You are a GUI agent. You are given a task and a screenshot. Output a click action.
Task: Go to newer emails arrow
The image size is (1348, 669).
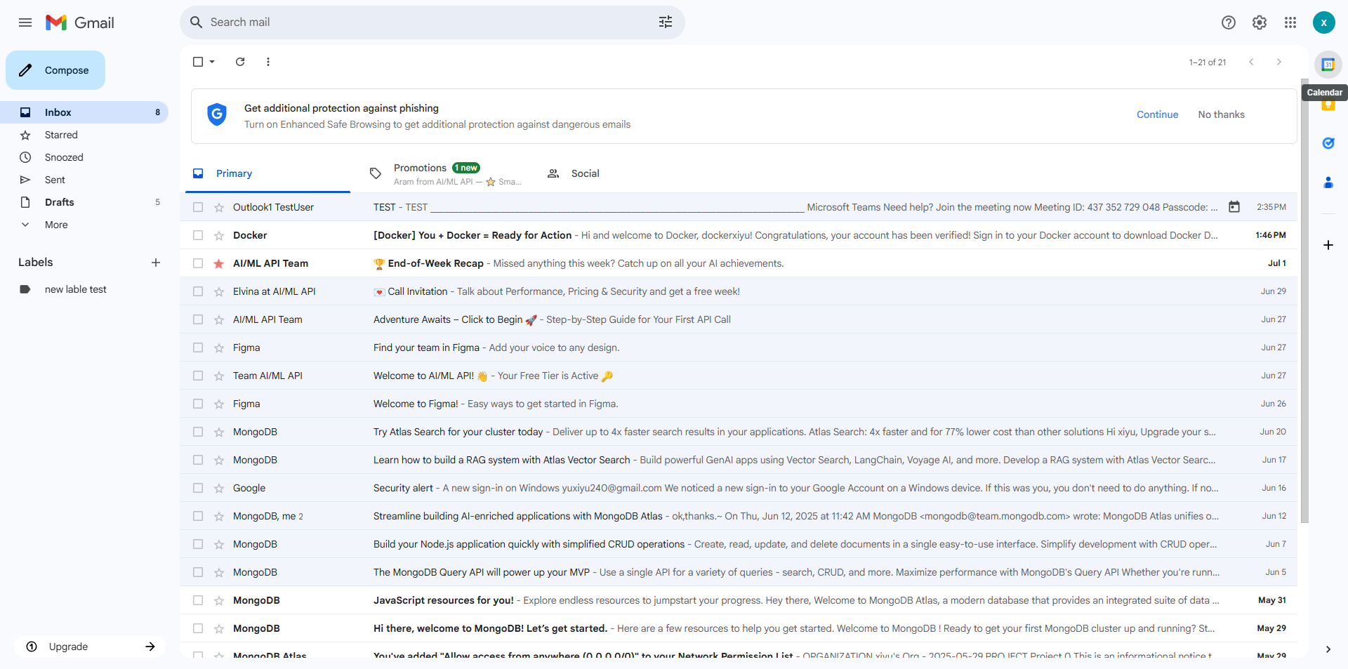(1251, 62)
